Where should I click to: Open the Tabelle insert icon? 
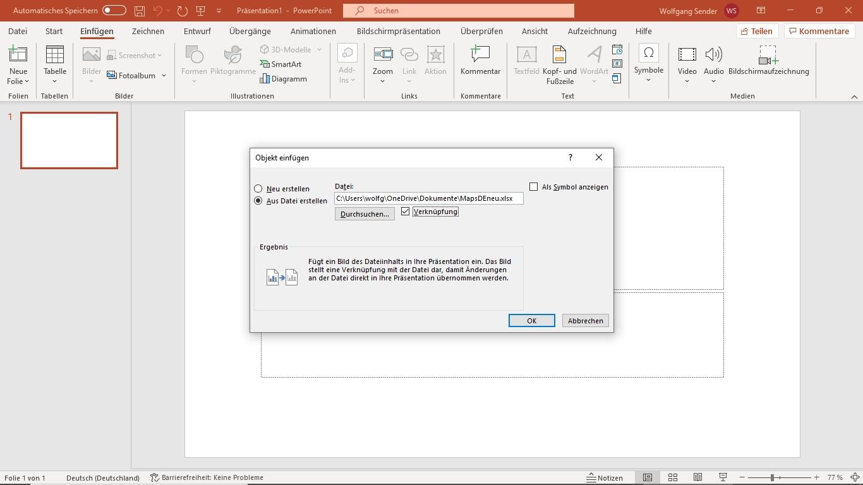point(55,55)
